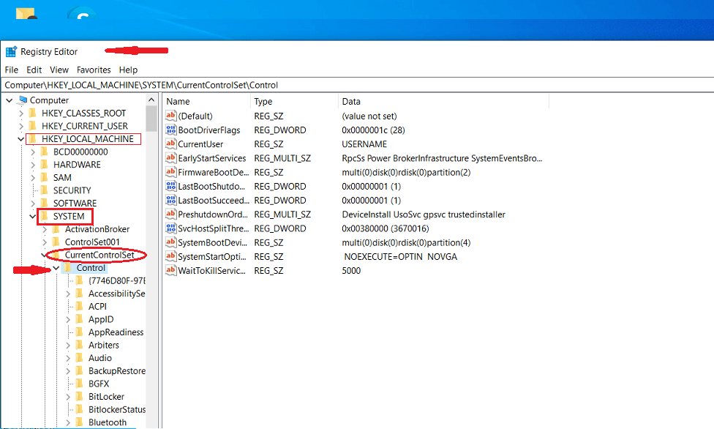
Task: Click the AppID folder icon
Action: 79,319
